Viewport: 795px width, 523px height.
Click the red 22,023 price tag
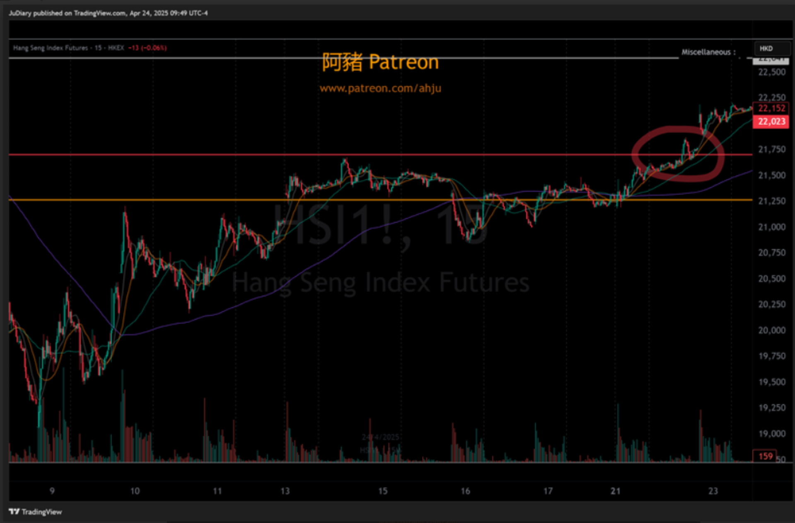771,122
